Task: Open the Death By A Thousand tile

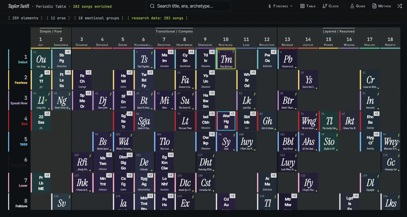Action: pyautogui.click(x=185, y=183)
